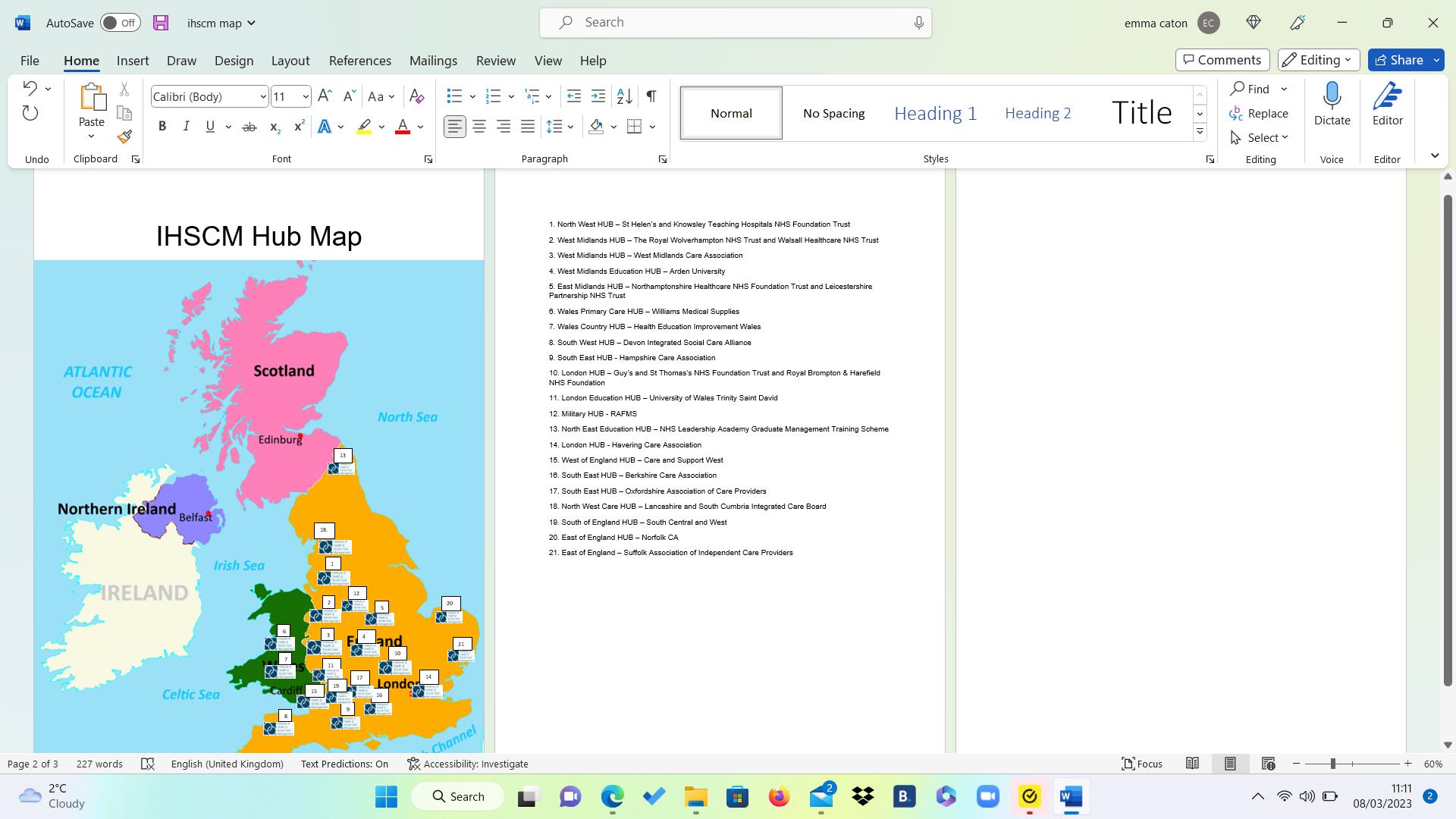
Task: Expand the Styles gallery (More arrow)
Action: click(1200, 132)
